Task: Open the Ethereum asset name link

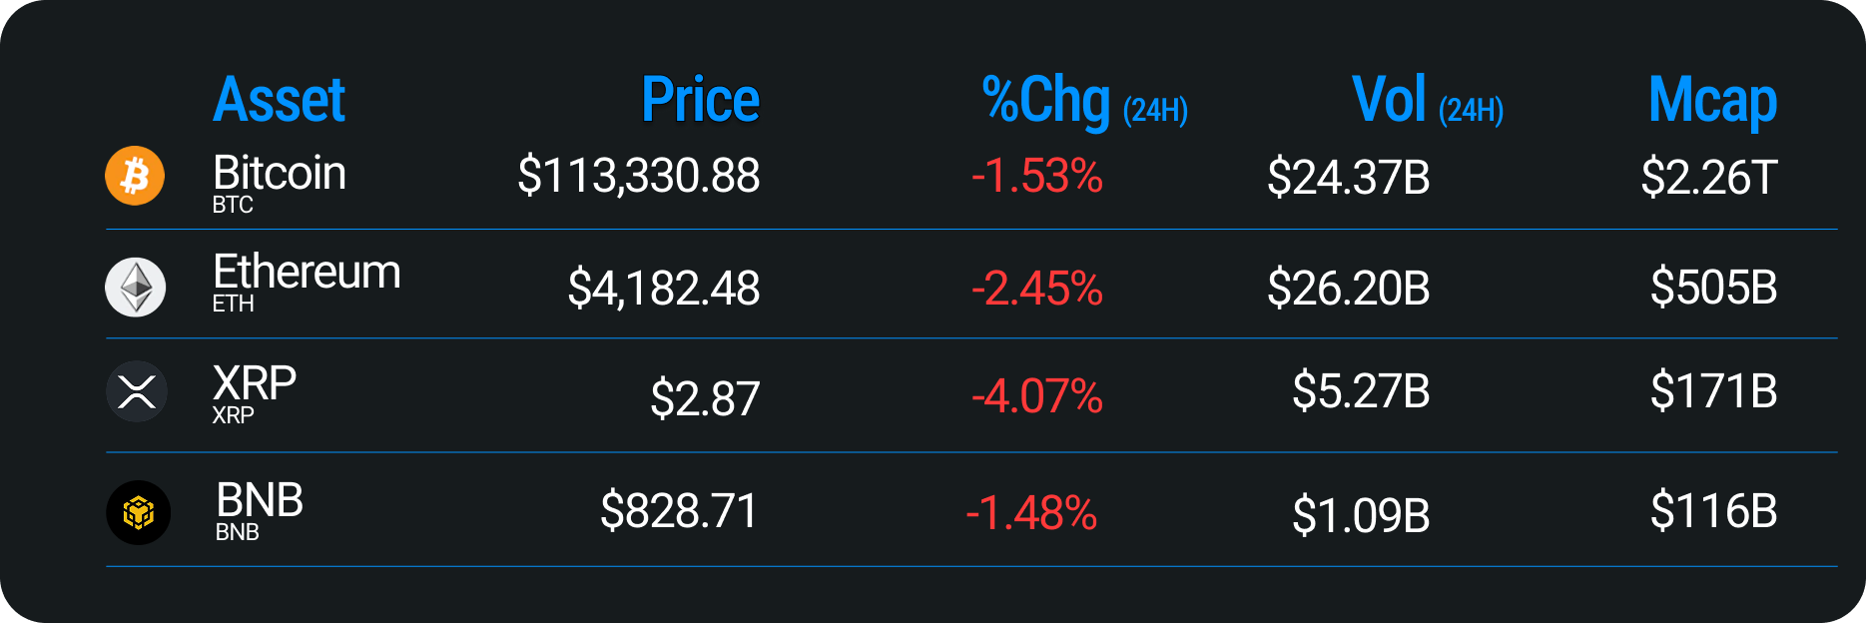Action: (x=307, y=273)
